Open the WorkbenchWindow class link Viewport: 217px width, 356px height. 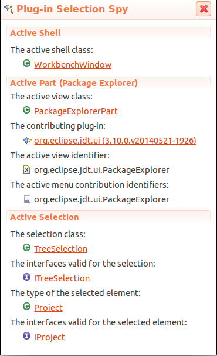[x=73, y=65]
